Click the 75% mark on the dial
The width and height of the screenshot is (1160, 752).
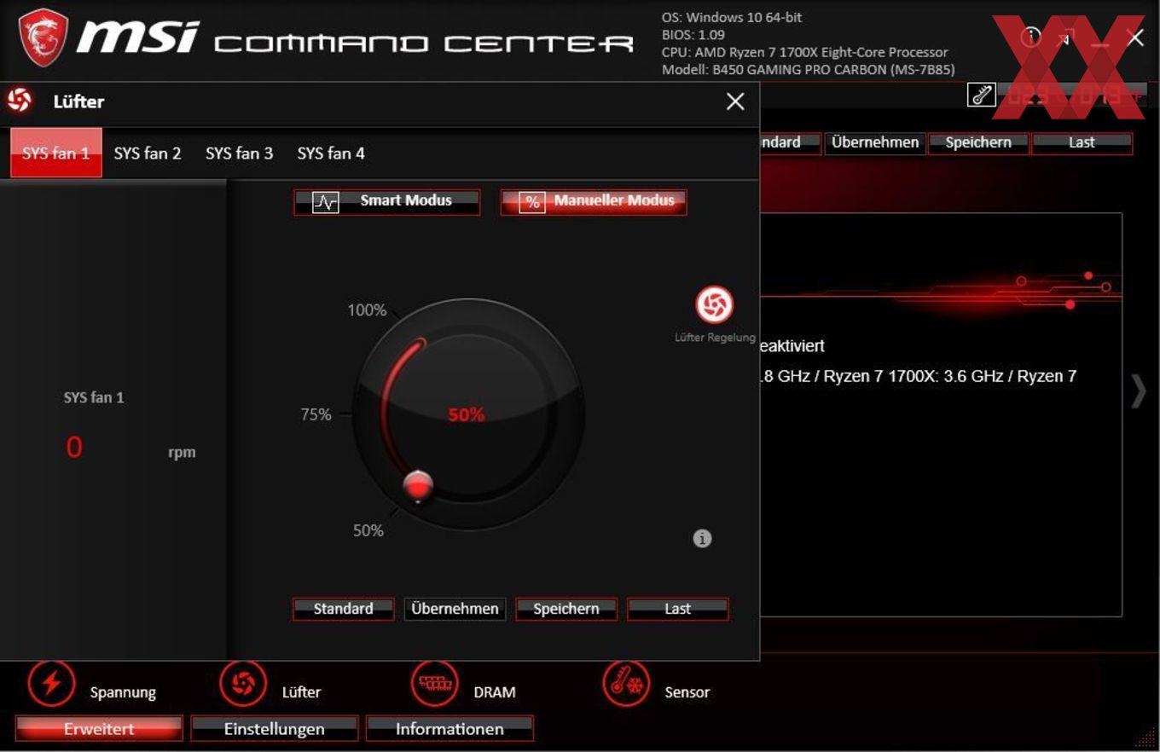click(316, 414)
